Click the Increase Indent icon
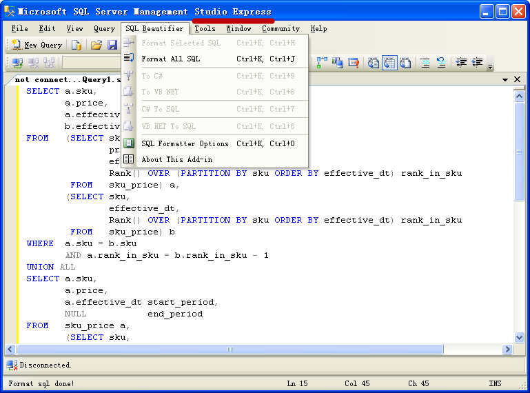Viewport: 530px width, 393px height. [x=477, y=63]
